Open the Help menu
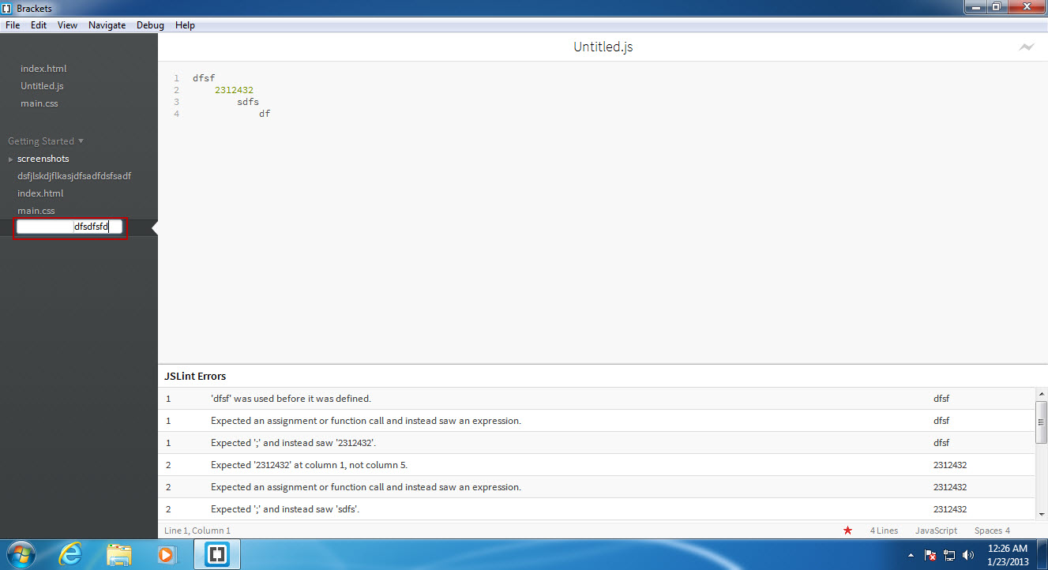 [185, 25]
